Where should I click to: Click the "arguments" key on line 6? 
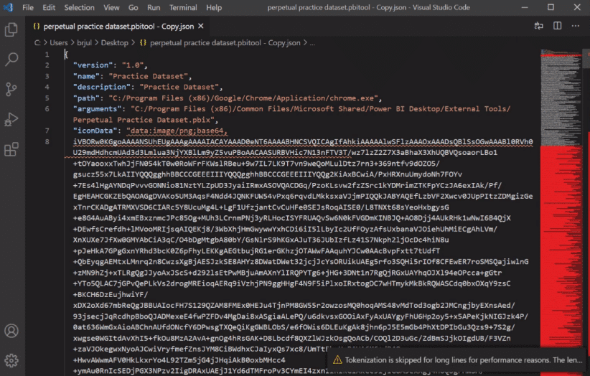pos(97,108)
